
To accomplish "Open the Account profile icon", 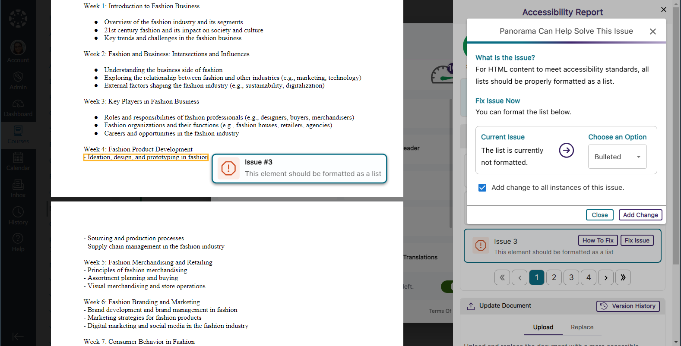I will (x=18, y=47).
